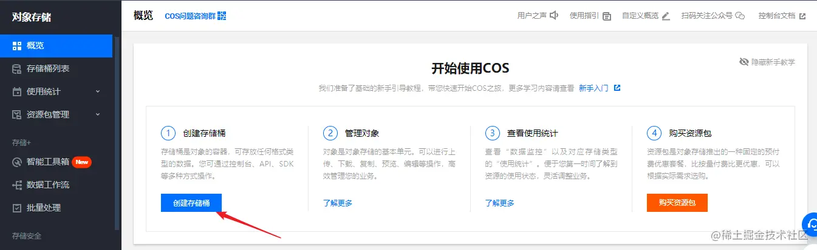
Task: Click the 创建存储桶 step heading
Action: pos(204,133)
